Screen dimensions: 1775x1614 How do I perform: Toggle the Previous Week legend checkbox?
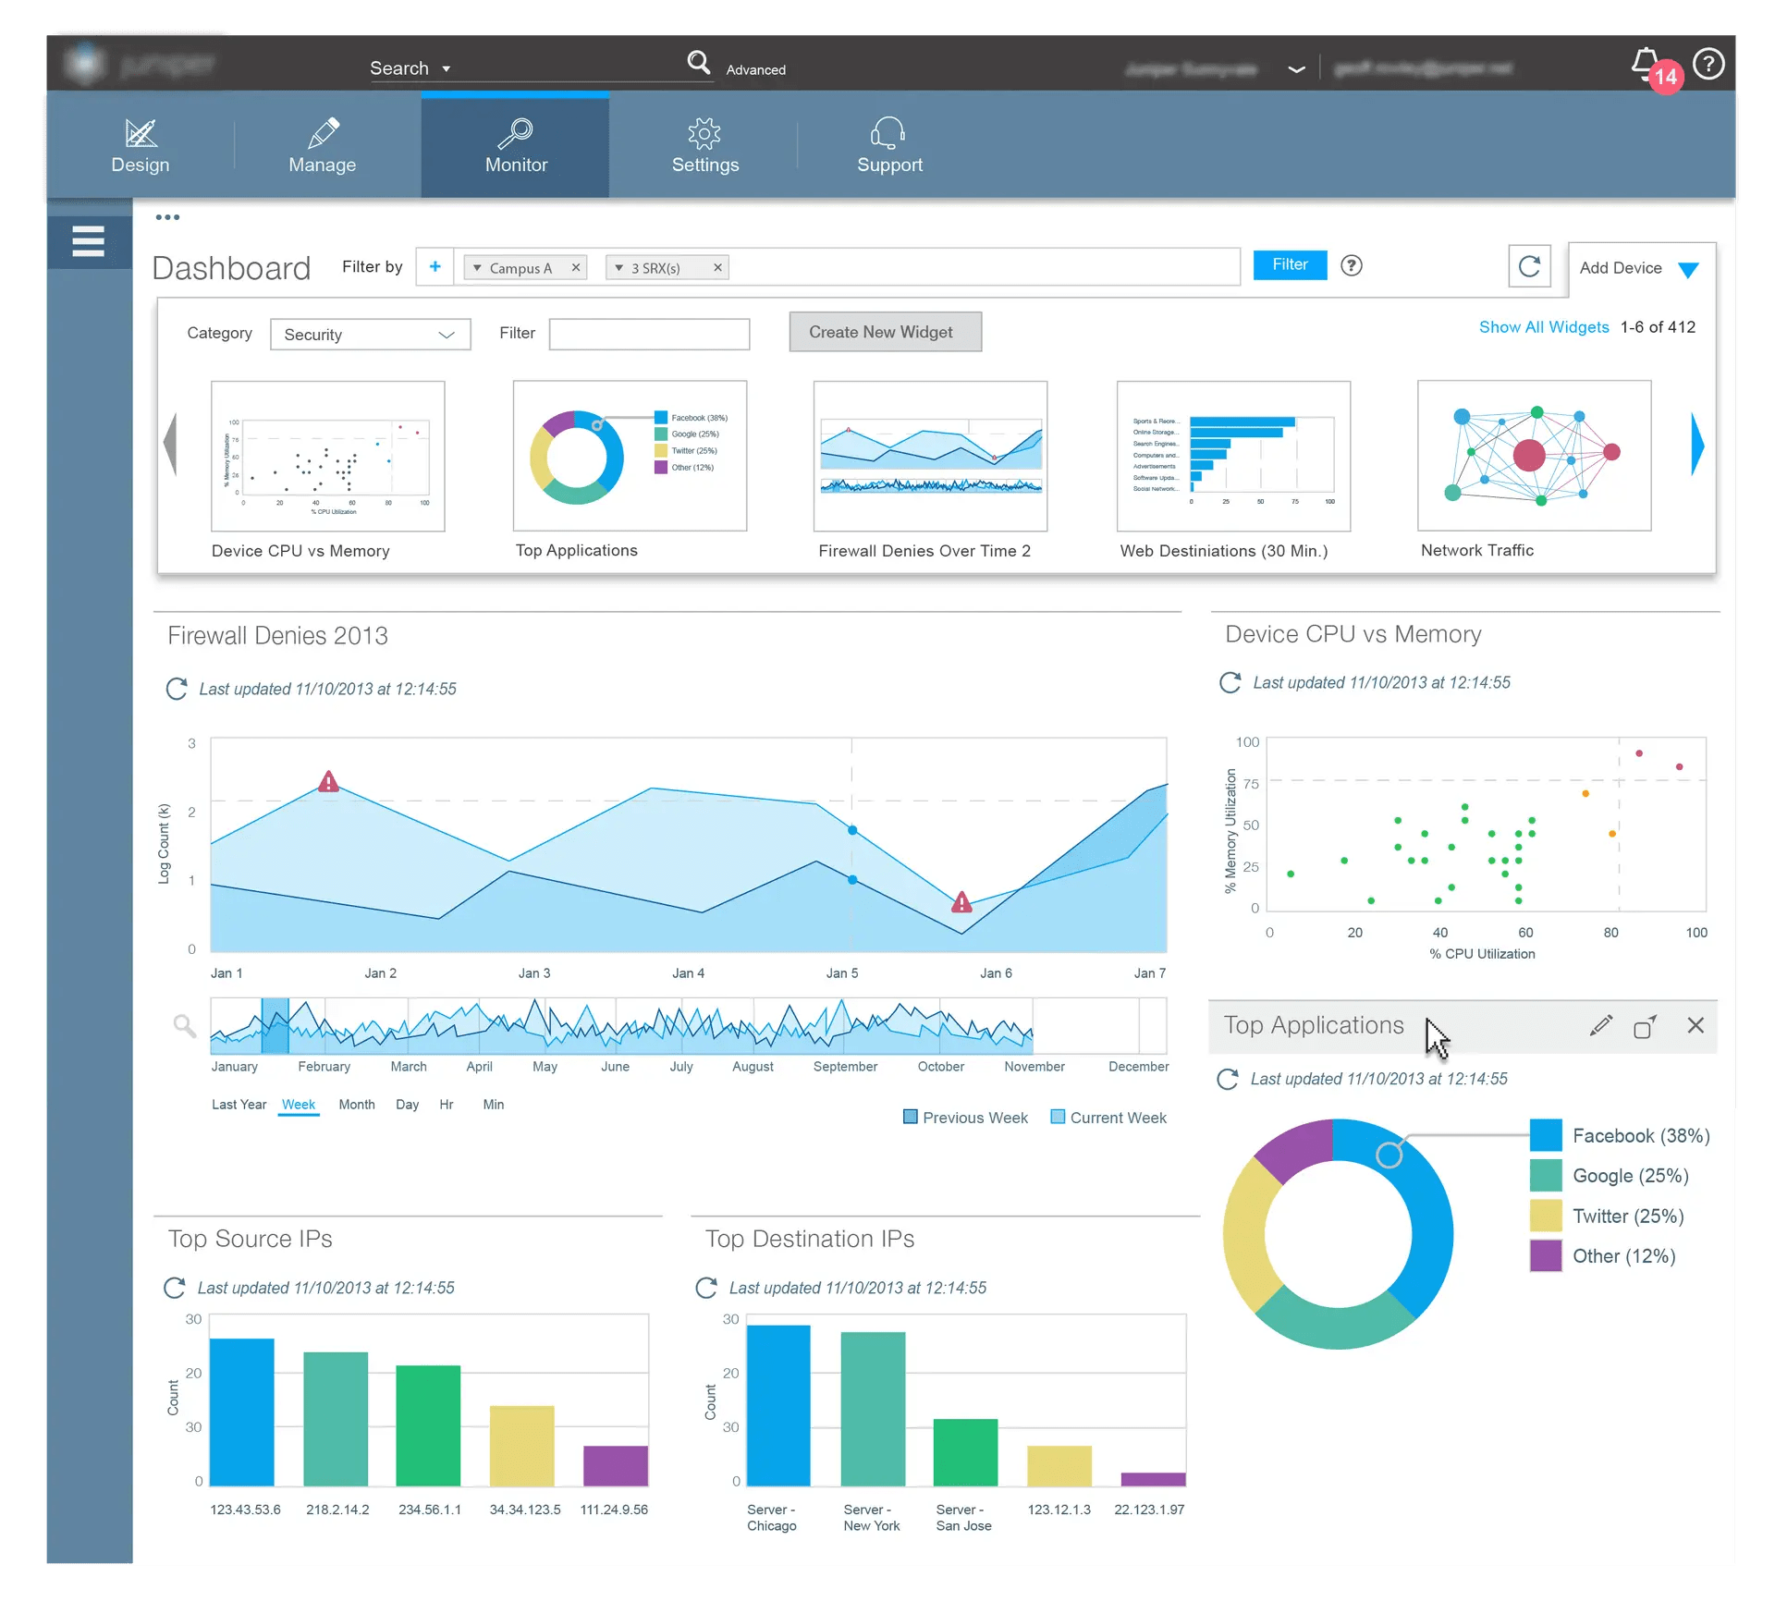pos(911,1117)
